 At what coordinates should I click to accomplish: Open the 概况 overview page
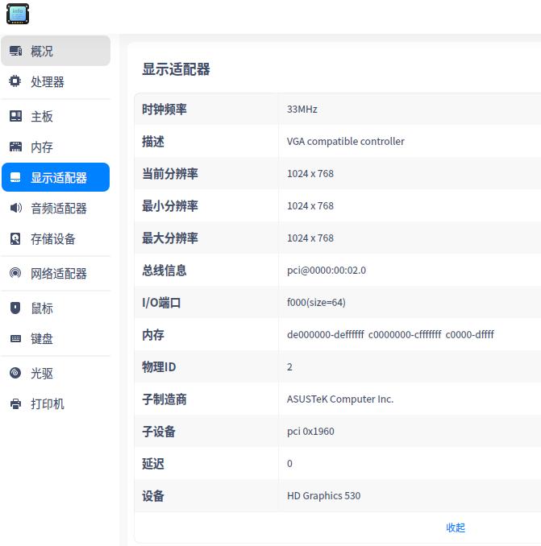(56, 51)
